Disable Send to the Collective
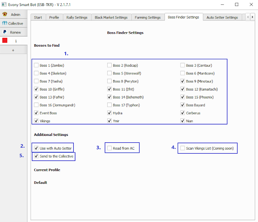 click(x=36, y=156)
